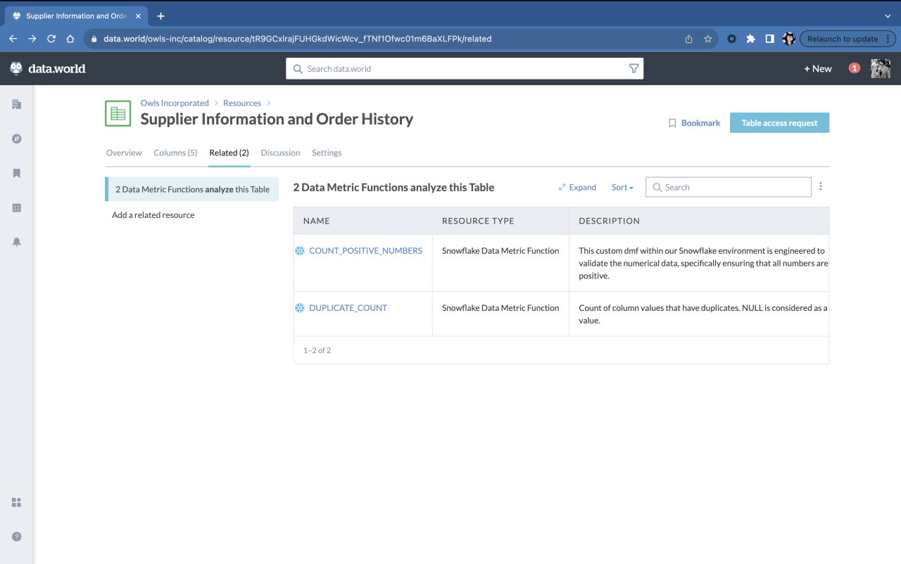Click the red notification badge showing 1
901x564 pixels.
[x=854, y=68]
